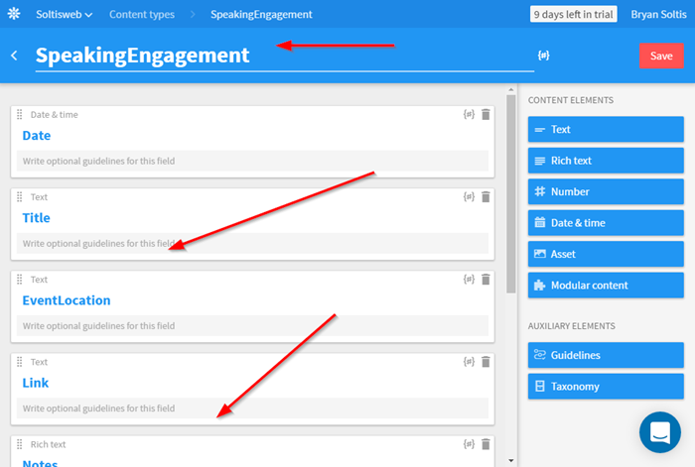Screen dimensions: 695x467
Task: Grab the drag handle of Title element
Action: [x=20, y=197]
